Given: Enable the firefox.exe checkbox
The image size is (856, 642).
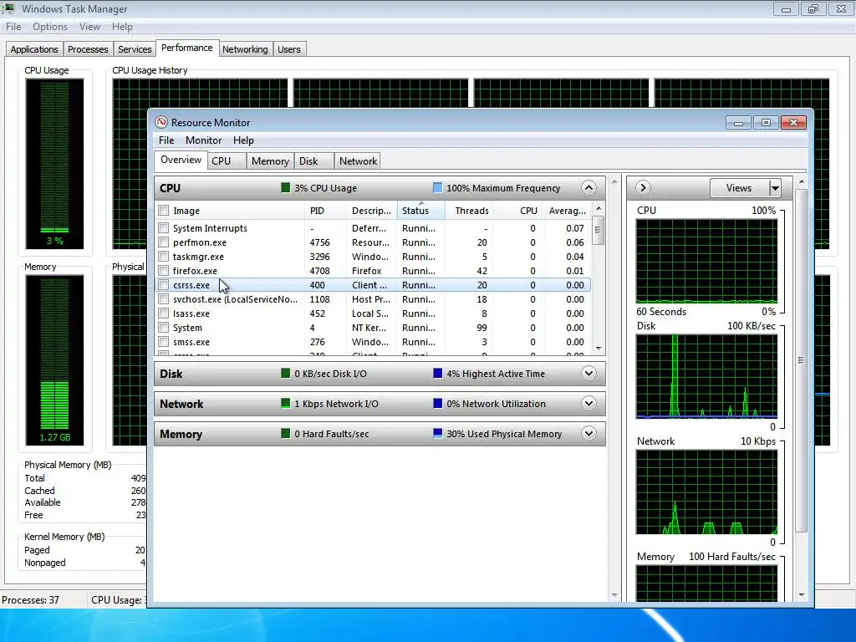Looking at the screenshot, I should click(x=163, y=270).
